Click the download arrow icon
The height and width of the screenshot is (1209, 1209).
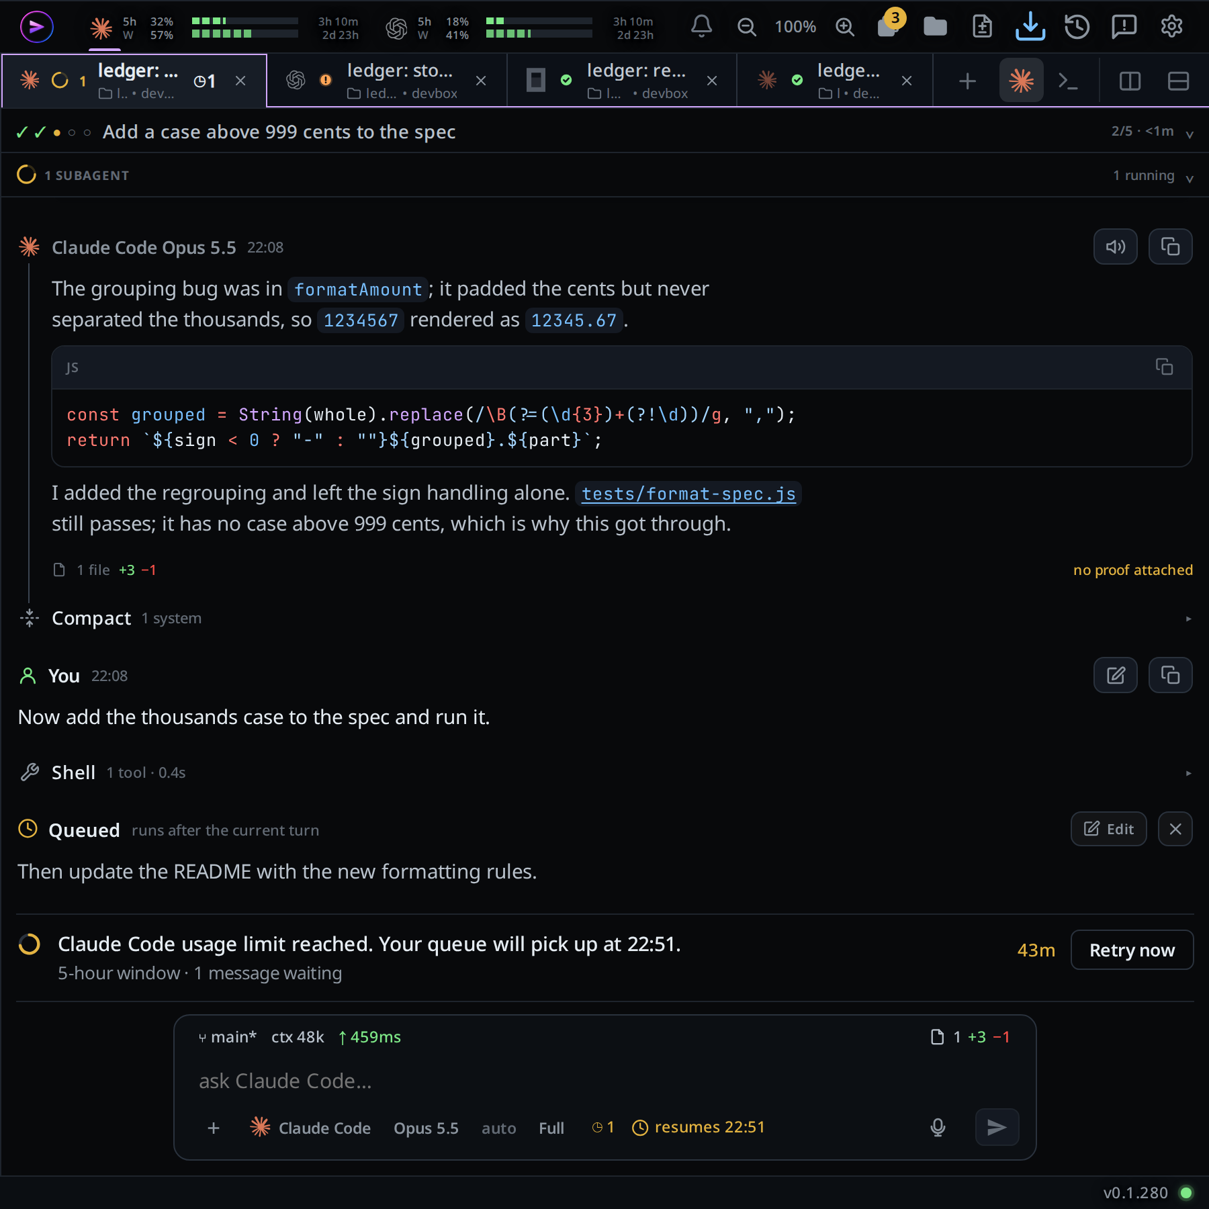point(1030,27)
